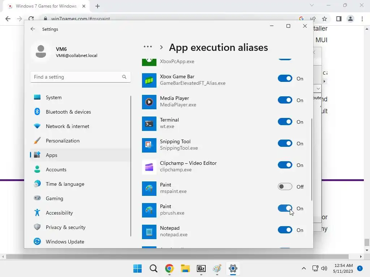370x277 pixels.
Task: Click the Paint pbrush.exe icon
Action: [x=149, y=210]
